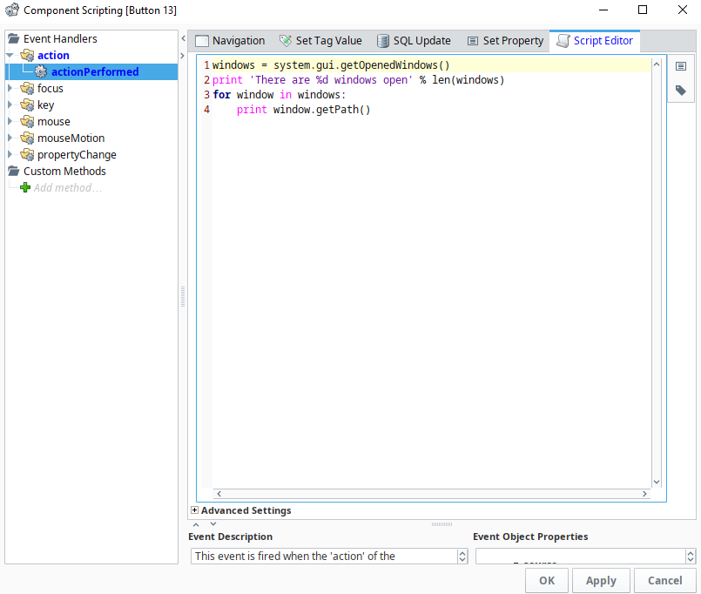Click the propertyChange folder icon
Viewport: 701px width, 594px height.
tap(27, 155)
